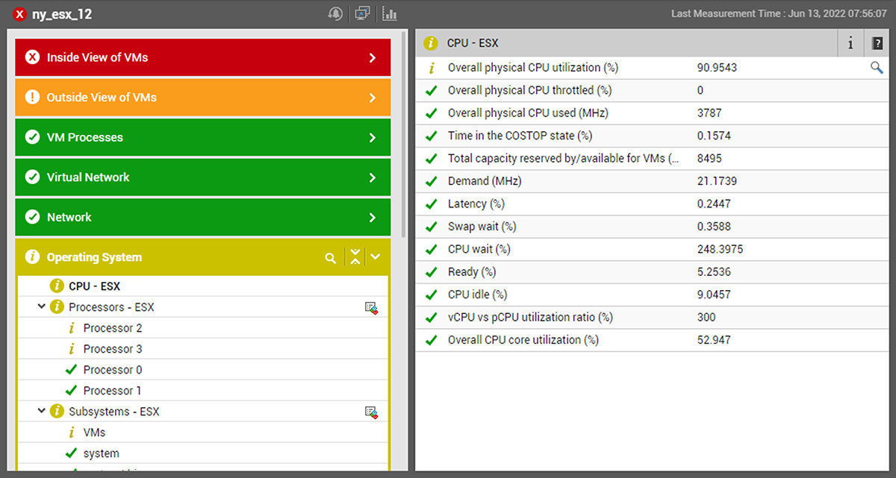Click the red X icon on Inside View of VMs
This screenshot has width=896, height=478.
tap(32, 57)
